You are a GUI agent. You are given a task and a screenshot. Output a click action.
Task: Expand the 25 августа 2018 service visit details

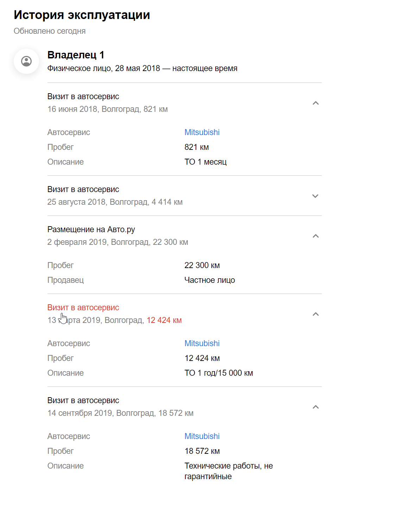coord(316,196)
